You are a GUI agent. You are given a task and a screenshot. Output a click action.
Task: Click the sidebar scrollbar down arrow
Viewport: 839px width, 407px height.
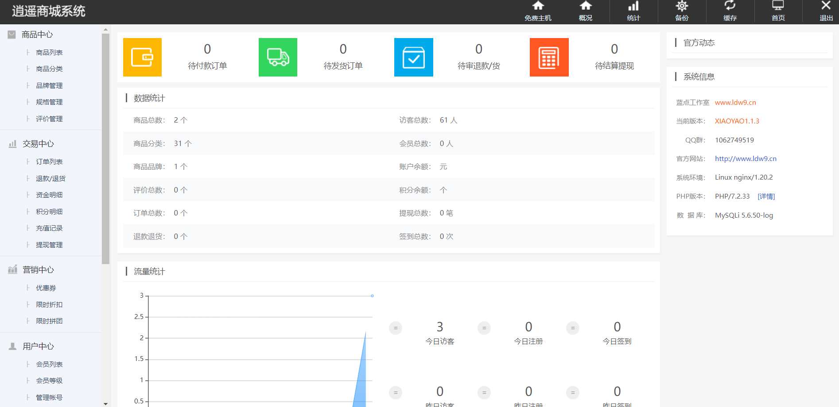(105, 403)
